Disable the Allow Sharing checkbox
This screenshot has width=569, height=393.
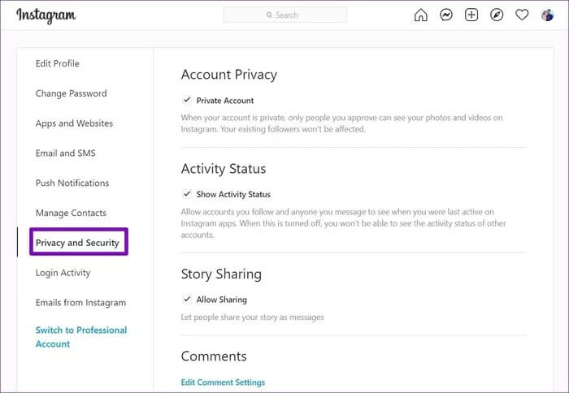(x=187, y=299)
